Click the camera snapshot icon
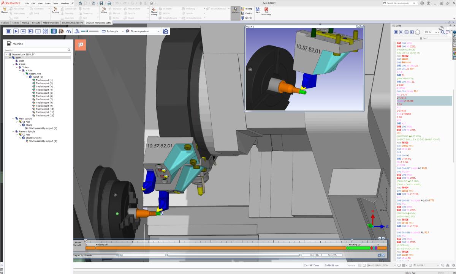Screen dimensions: 456x274 [x=166, y=31]
